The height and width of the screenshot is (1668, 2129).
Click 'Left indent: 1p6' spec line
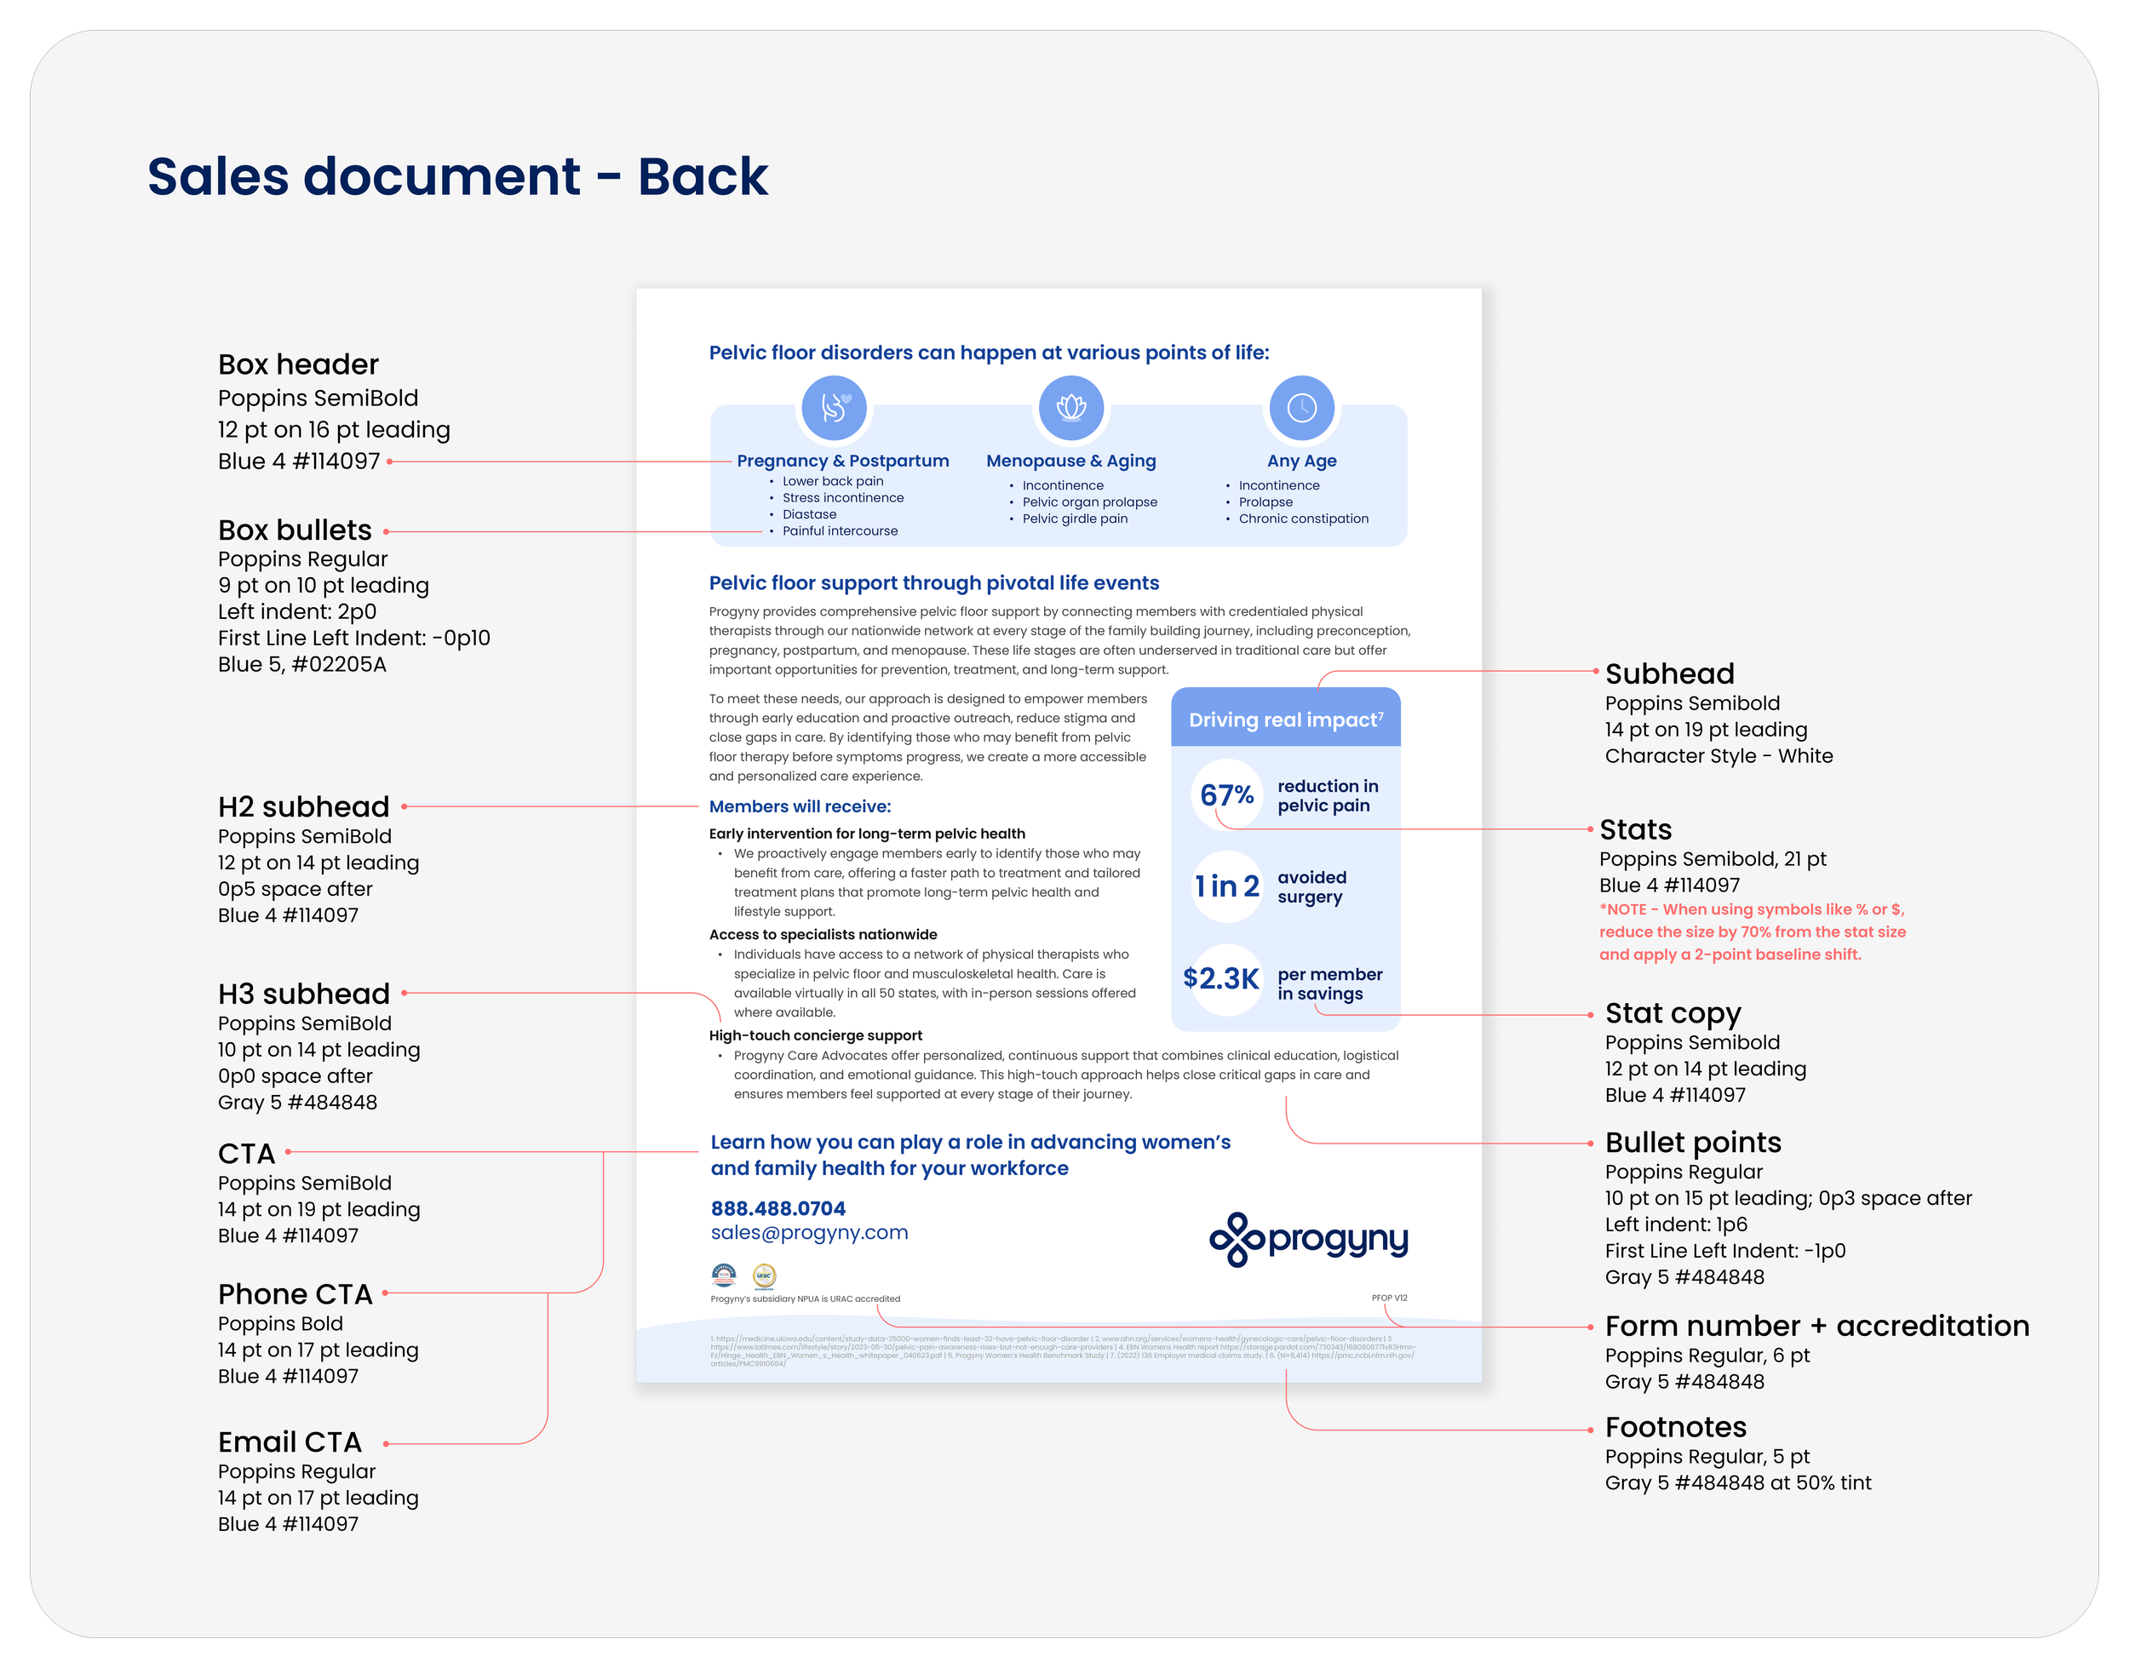(x=1675, y=1224)
